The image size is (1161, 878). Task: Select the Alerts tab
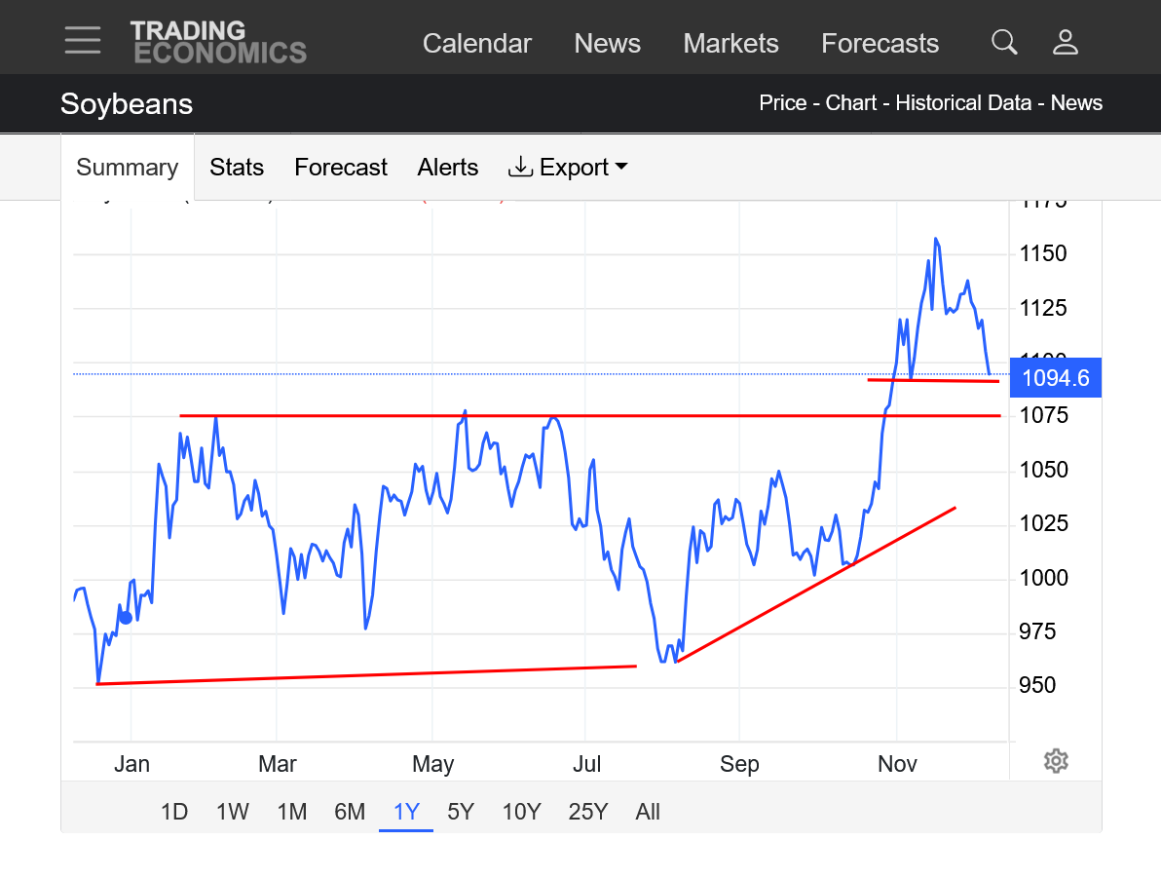(448, 168)
